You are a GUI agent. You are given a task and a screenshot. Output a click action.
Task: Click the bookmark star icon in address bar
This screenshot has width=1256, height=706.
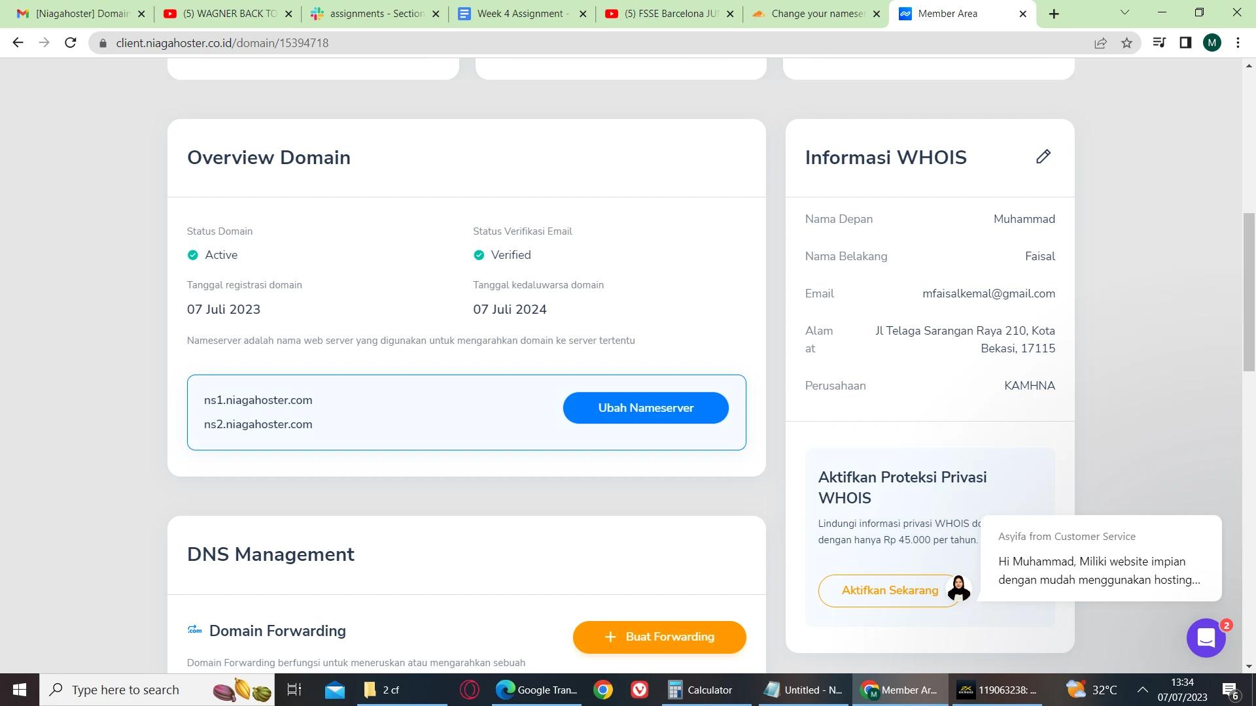pyautogui.click(x=1126, y=43)
